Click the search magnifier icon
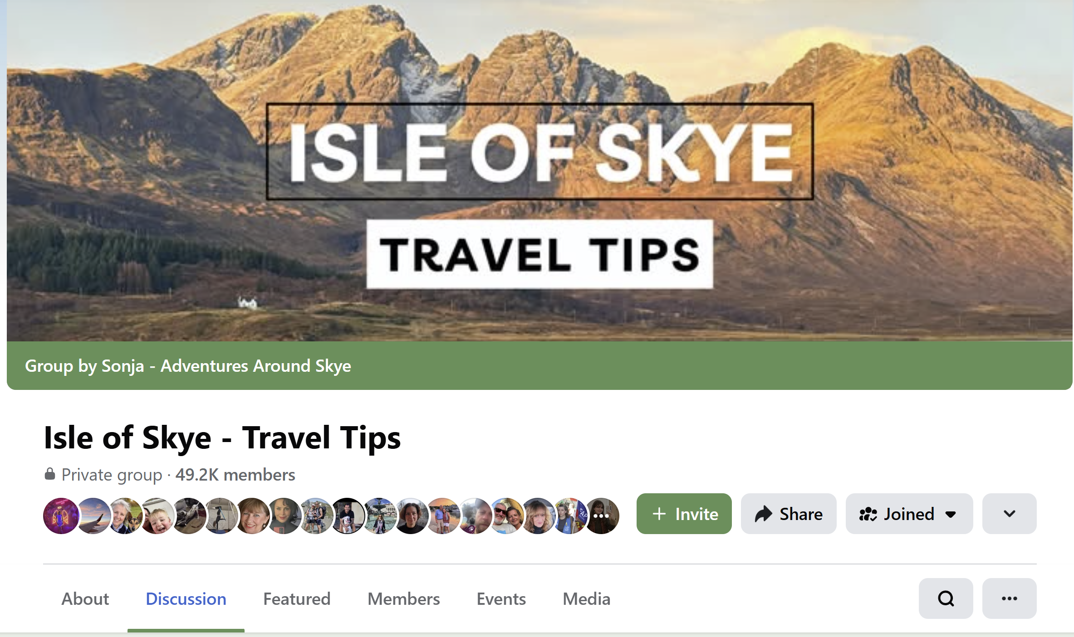Image resolution: width=1074 pixels, height=637 pixels. [946, 598]
